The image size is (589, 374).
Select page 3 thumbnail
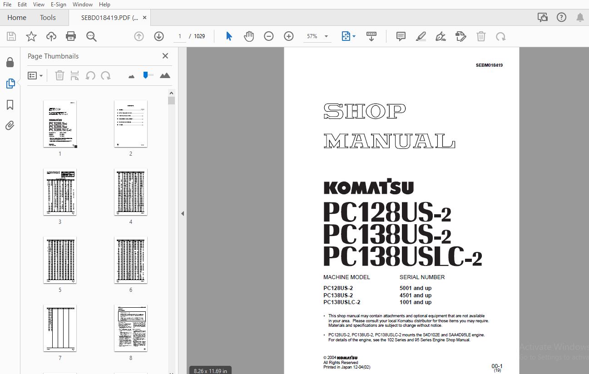coord(60,192)
